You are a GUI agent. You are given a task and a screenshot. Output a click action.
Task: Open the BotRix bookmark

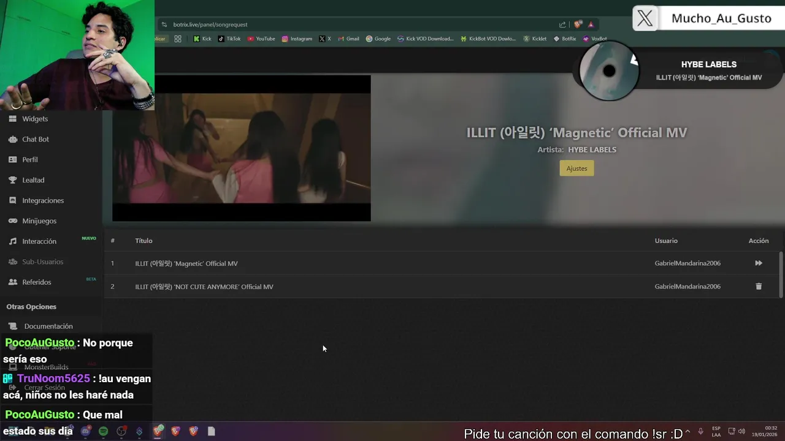coord(565,39)
